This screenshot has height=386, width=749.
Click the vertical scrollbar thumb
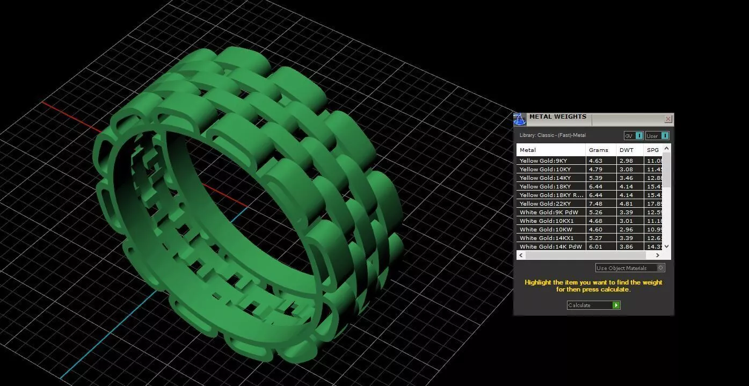point(667,170)
